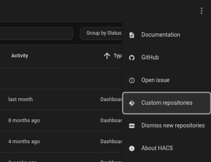
Task: Sort by the Type column header
Action: tap(118, 56)
